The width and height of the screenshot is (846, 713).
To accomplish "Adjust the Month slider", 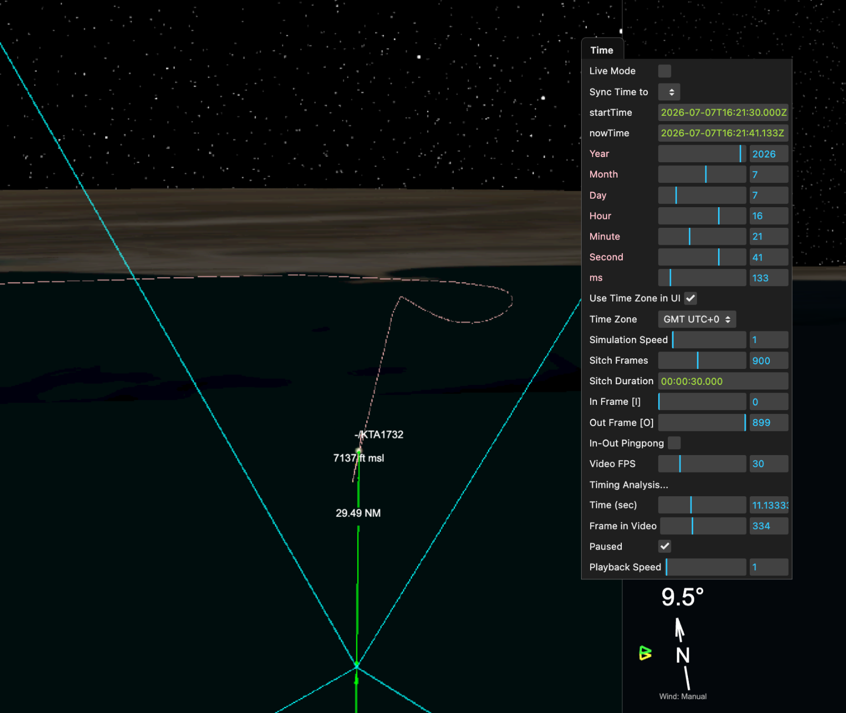I will (702, 174).
